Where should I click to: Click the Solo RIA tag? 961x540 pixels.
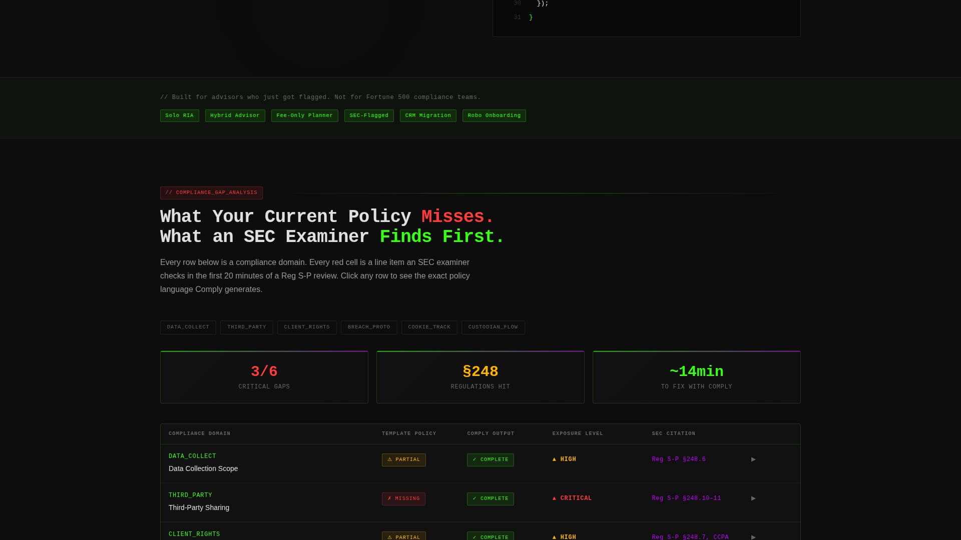(180, 116)
